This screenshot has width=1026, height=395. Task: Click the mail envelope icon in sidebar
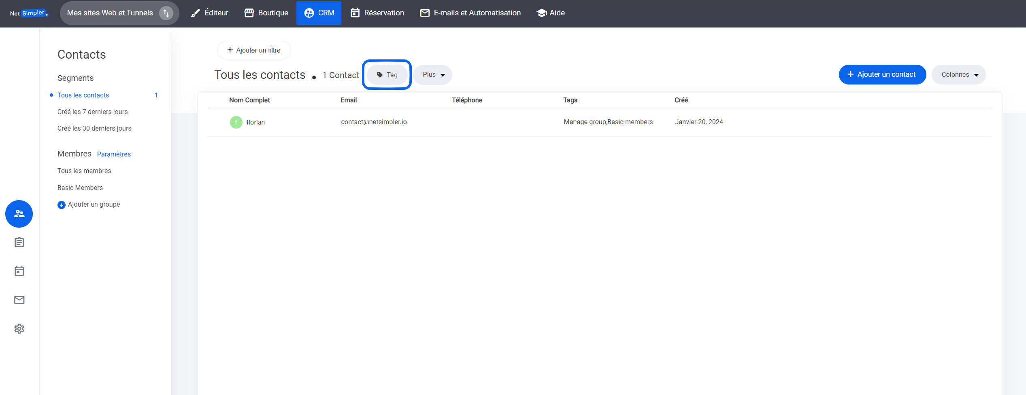[x=19, y=300]
